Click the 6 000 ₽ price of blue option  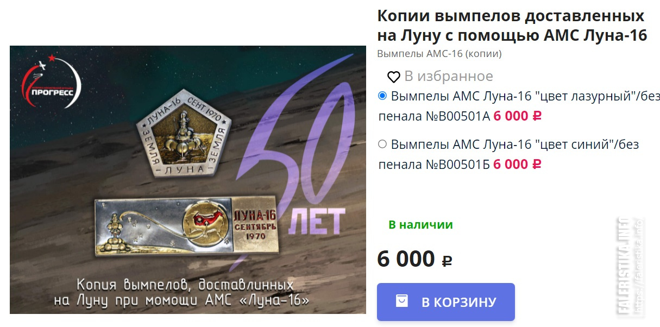point(517,164)
